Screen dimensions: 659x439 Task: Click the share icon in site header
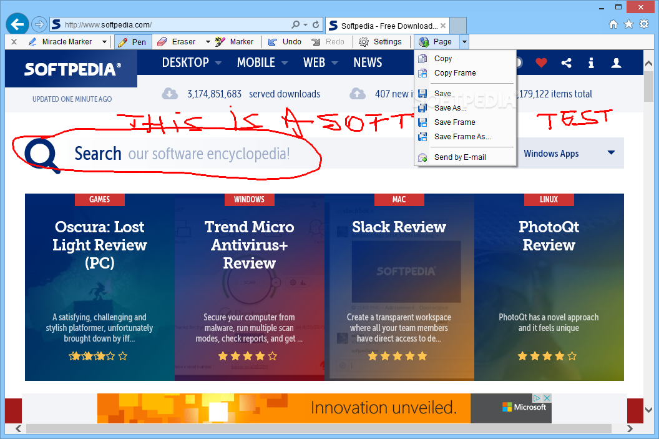pyautogui.click(x=566, y=63)
